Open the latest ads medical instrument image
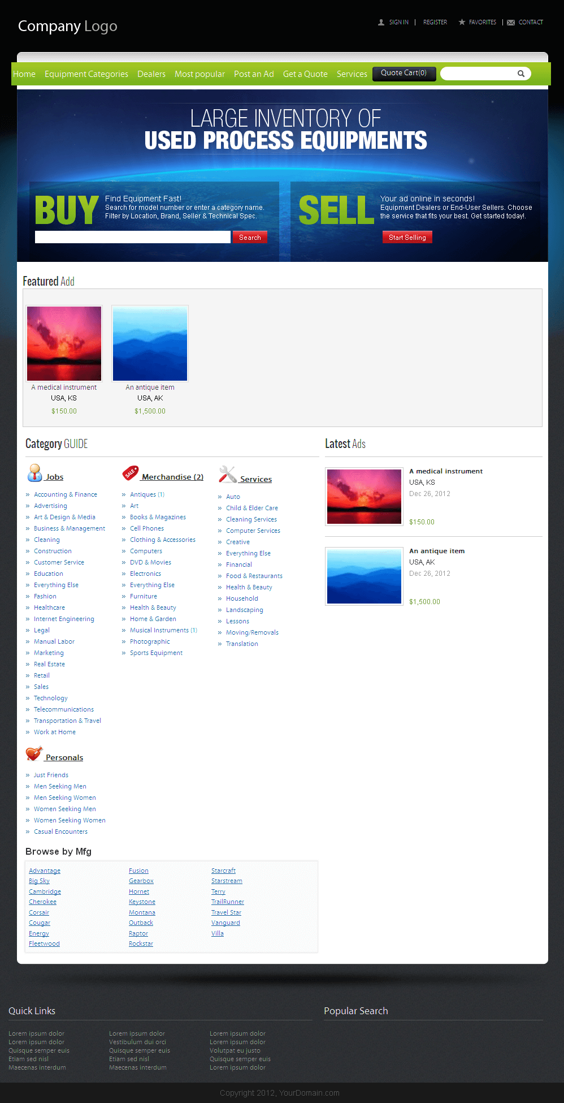This screenshot has height=1103, width=564. coord(364,497)
